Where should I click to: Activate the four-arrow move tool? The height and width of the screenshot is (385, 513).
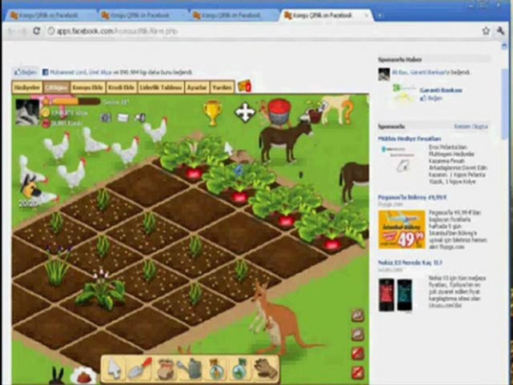click(x=245, y=112)
